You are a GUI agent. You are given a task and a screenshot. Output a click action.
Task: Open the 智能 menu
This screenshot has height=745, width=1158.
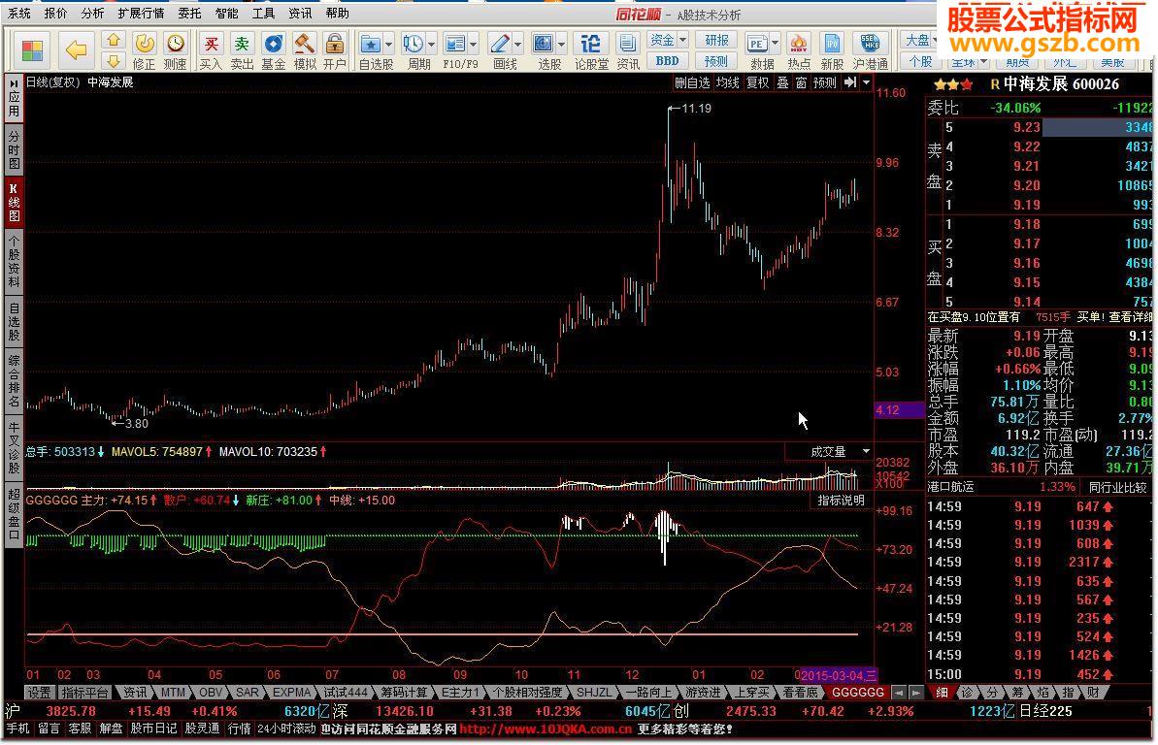(x=226, y=14)
